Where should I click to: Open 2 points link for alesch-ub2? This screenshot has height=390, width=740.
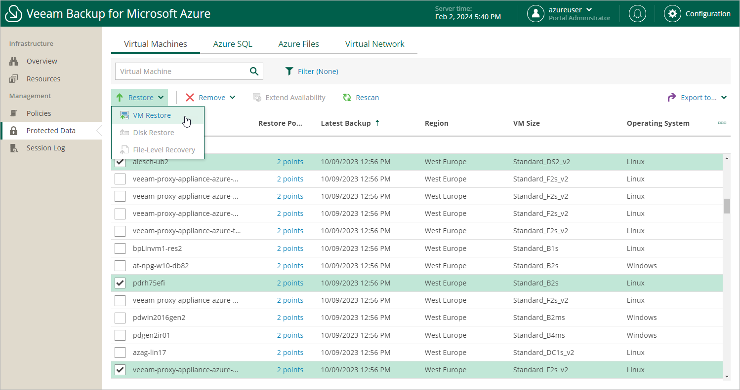coord(290,162)
